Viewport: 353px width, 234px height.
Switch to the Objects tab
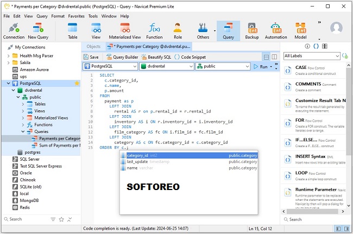click(93, 46)
